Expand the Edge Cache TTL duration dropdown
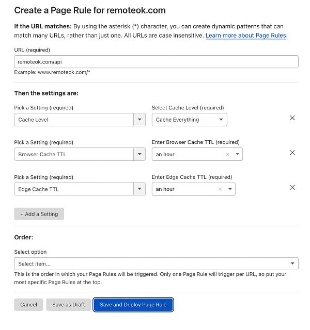 [230, 189]
